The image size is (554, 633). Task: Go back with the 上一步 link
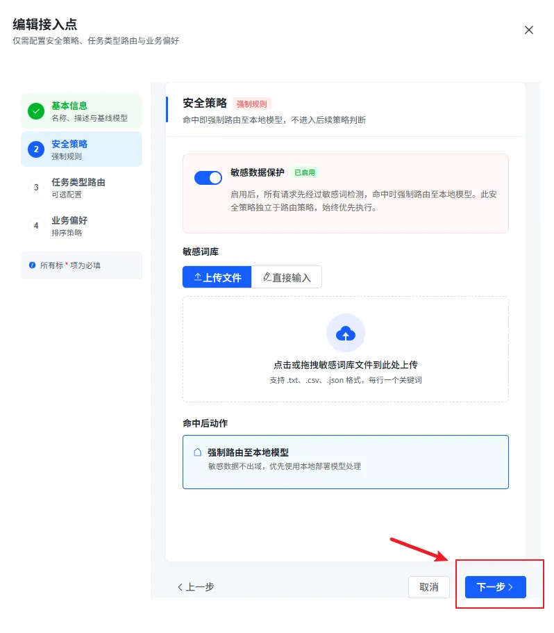[196, 587]
